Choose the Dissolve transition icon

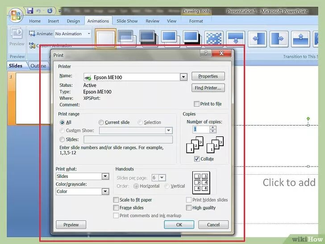point(214,38)
